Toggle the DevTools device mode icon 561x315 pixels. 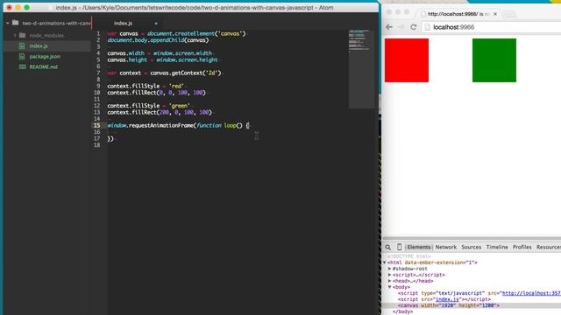(400, 247)
